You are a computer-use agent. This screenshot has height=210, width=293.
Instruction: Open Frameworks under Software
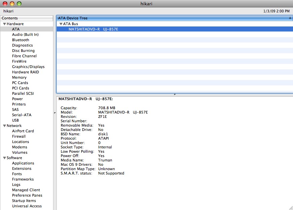point(23,179)
